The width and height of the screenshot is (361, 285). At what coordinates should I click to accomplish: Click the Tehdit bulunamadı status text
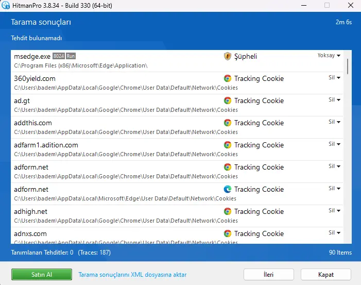pyautogui.click(x=37, y=38)
